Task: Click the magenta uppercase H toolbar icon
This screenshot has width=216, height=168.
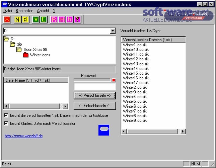Action: coord(62,19)
